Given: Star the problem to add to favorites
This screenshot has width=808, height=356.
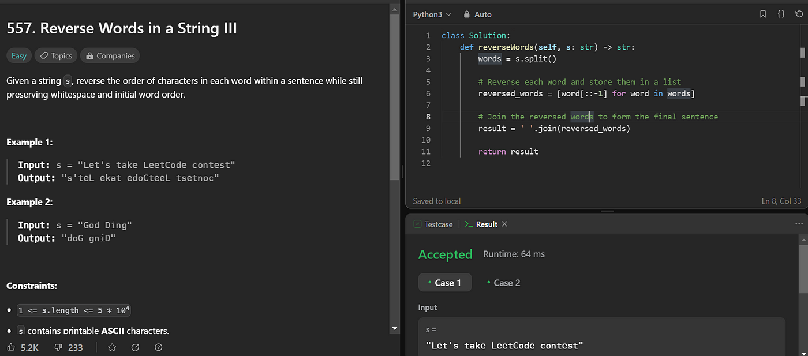Looking at the screenshot, I should pyautogui.click(x=112, y=347).
